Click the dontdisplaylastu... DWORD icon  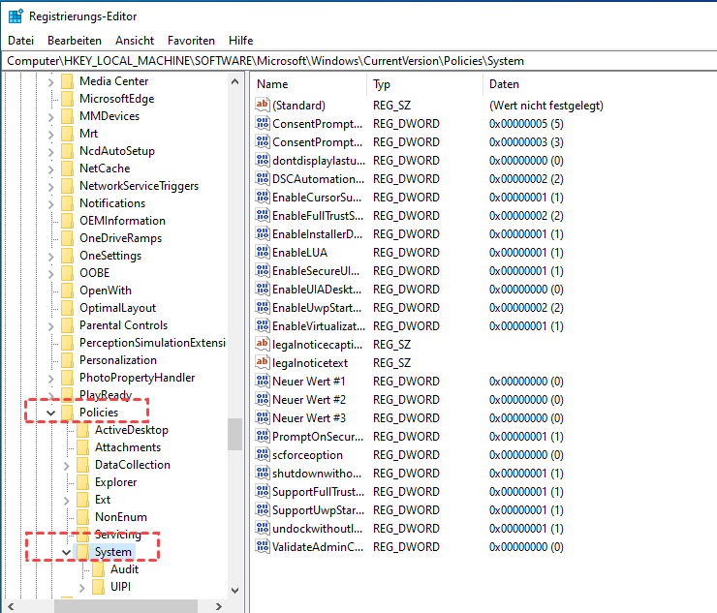263,160
